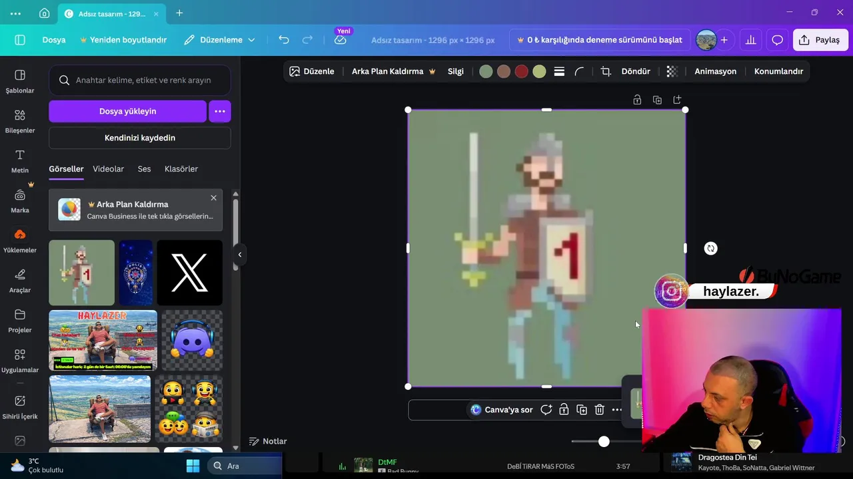853x479 pixels.
Task: Select the Adsız tasarım browser tab
Action: (112, 13)
